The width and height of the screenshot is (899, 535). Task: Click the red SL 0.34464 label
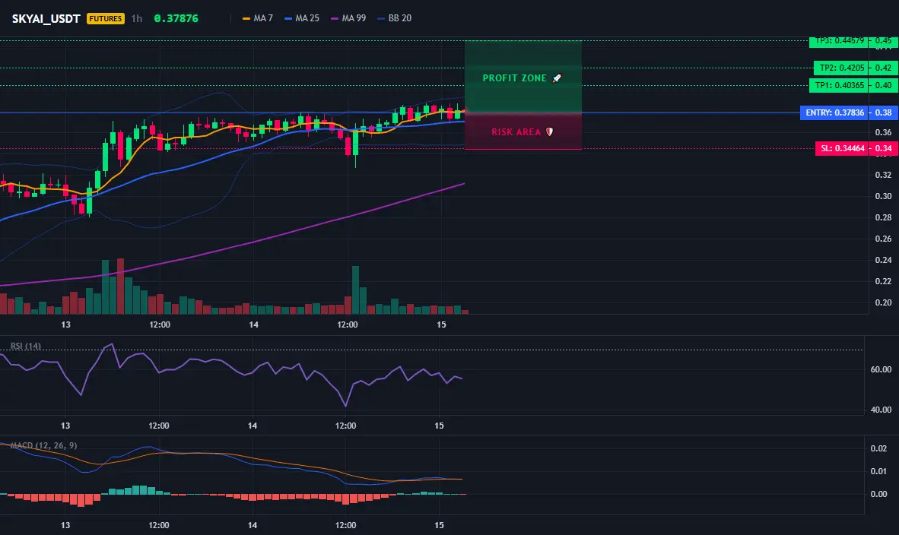(x=842, y=148)
